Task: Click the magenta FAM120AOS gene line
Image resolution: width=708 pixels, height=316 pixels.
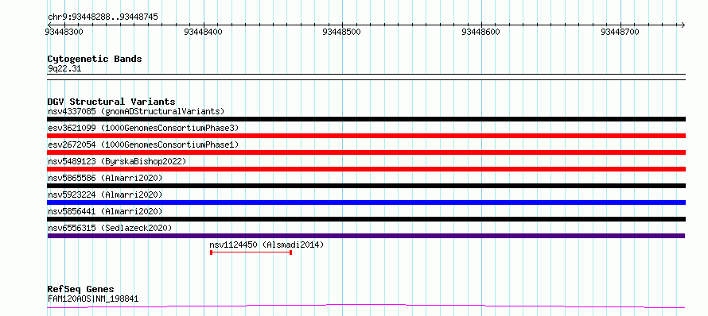Action: click(366, 306)
